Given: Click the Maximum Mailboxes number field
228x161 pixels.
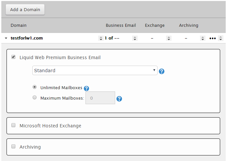Looking at the screenshot, I should click(100, 98).
